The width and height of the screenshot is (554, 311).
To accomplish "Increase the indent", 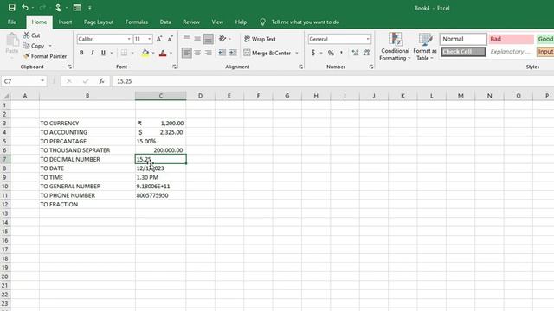I will coord(233,53).
